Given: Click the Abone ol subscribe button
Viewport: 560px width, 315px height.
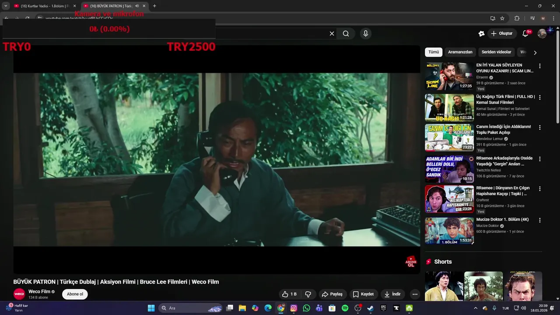Looking at the screenshot, I should 75,294.
